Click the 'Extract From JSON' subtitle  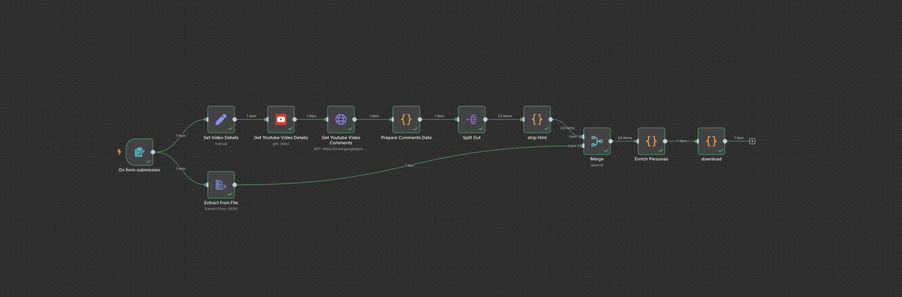(221, 209)
